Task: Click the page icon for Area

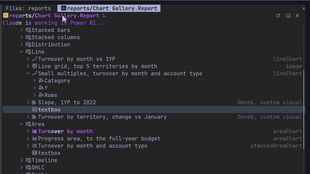Action: click(x=28, y=124)
